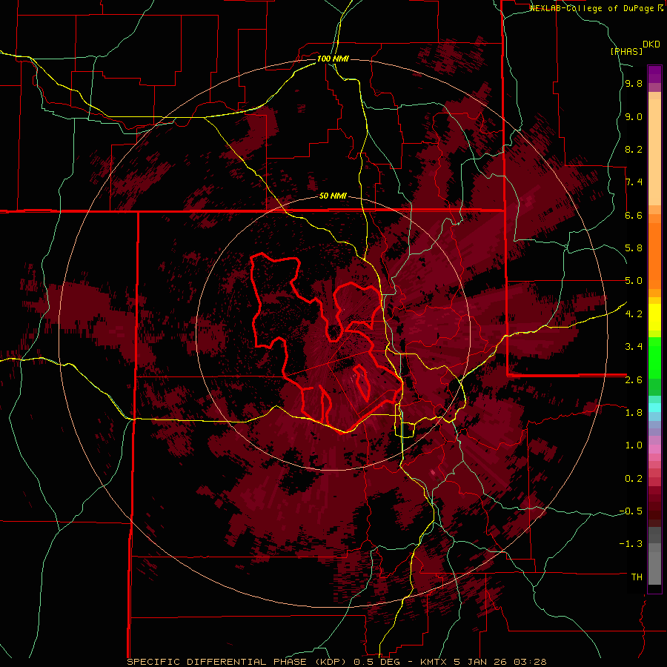
Task: Click the 8.2 scale value
Action: pos(634,149)
